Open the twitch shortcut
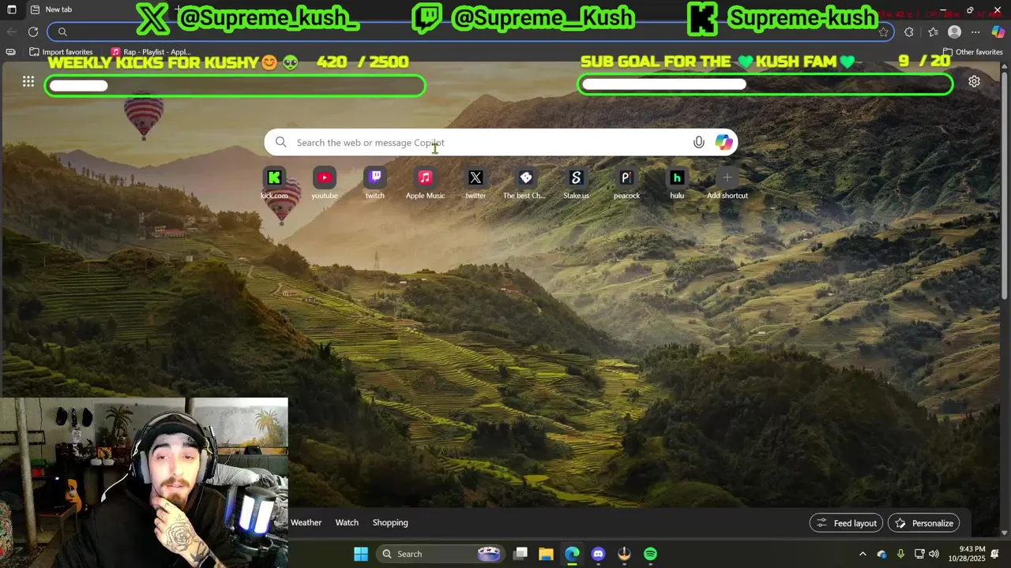This screenshot has height=568, width=1011. [375, 183]
